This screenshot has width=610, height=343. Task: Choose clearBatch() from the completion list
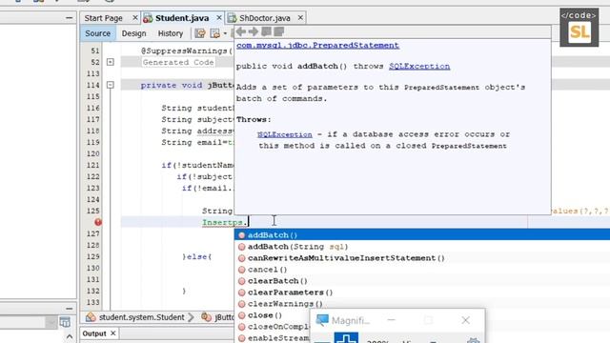(422, 281)
